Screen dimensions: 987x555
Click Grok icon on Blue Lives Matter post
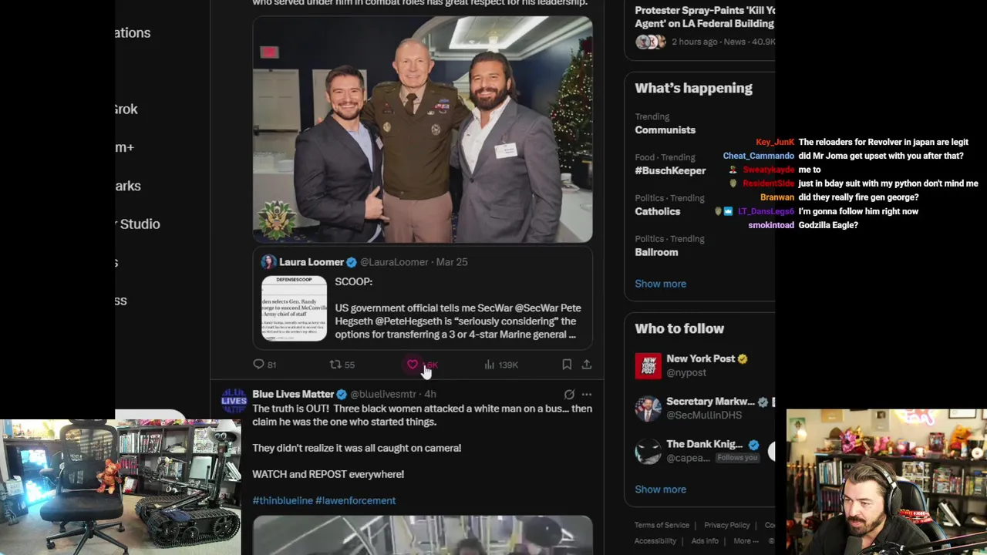tap(569, 395)
